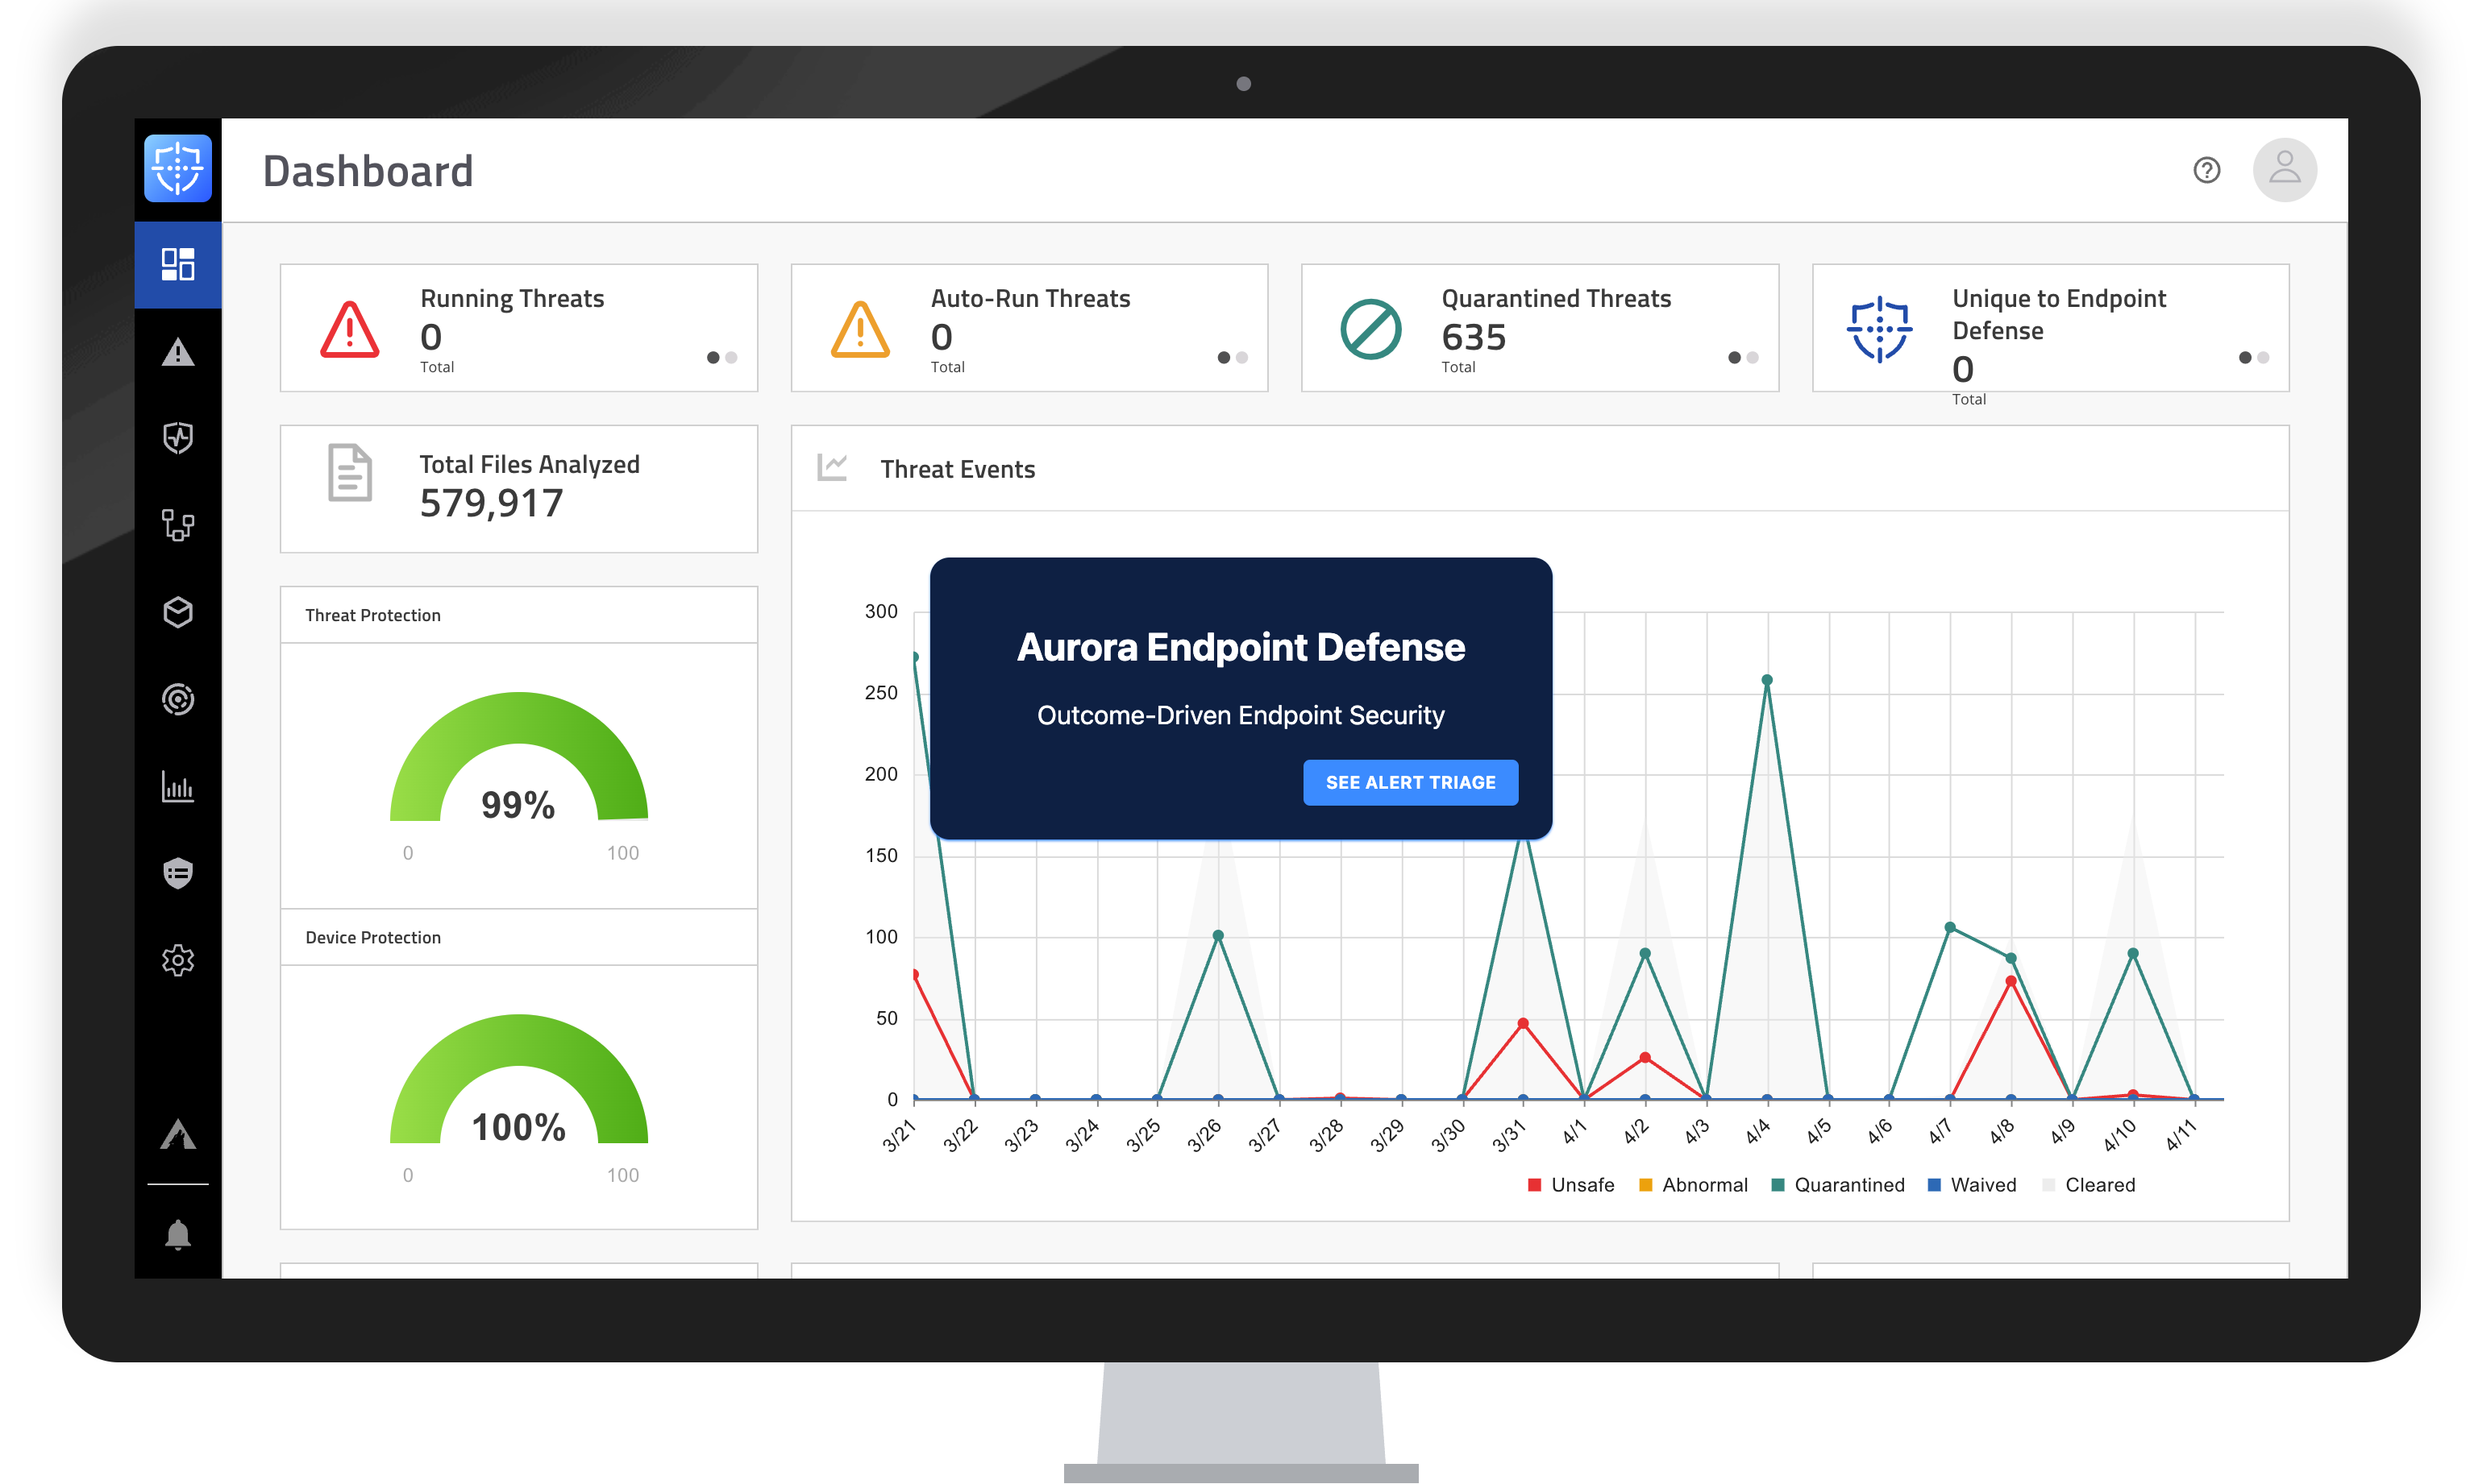Switch Running Threats card to second dot
2470x1484 pixels.
[731, 358]
